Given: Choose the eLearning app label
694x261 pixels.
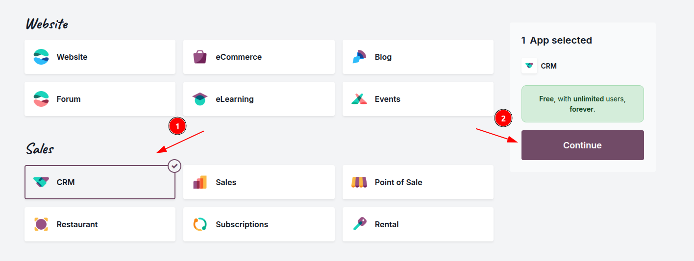Looking at the screenshot, I should click(x=234, y=99).
